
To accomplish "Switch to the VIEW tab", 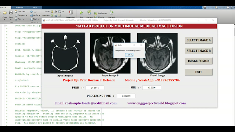I will [35, 7].
